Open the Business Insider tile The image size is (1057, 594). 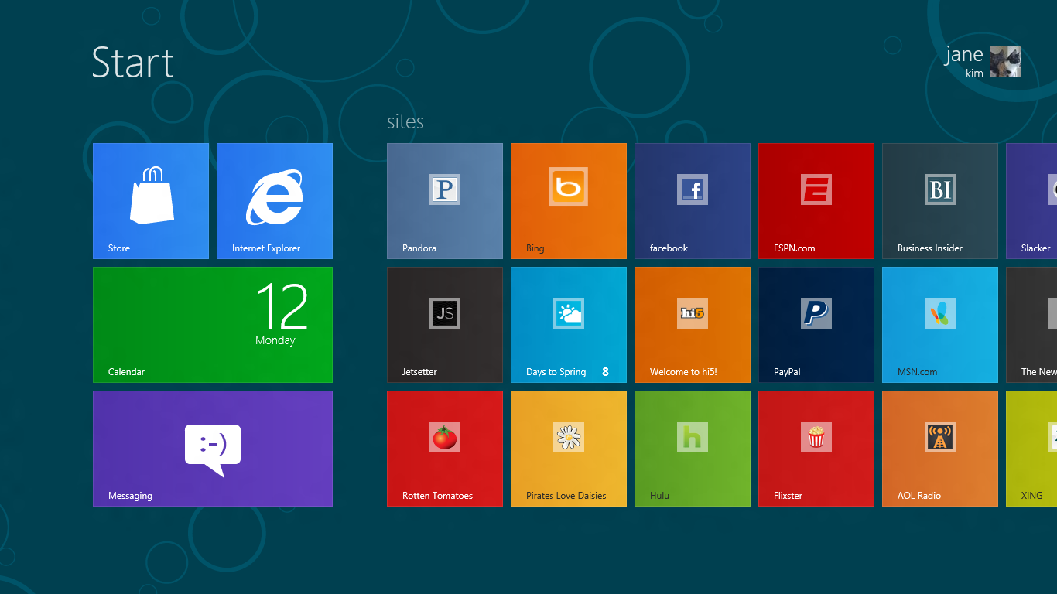(940, 201)
